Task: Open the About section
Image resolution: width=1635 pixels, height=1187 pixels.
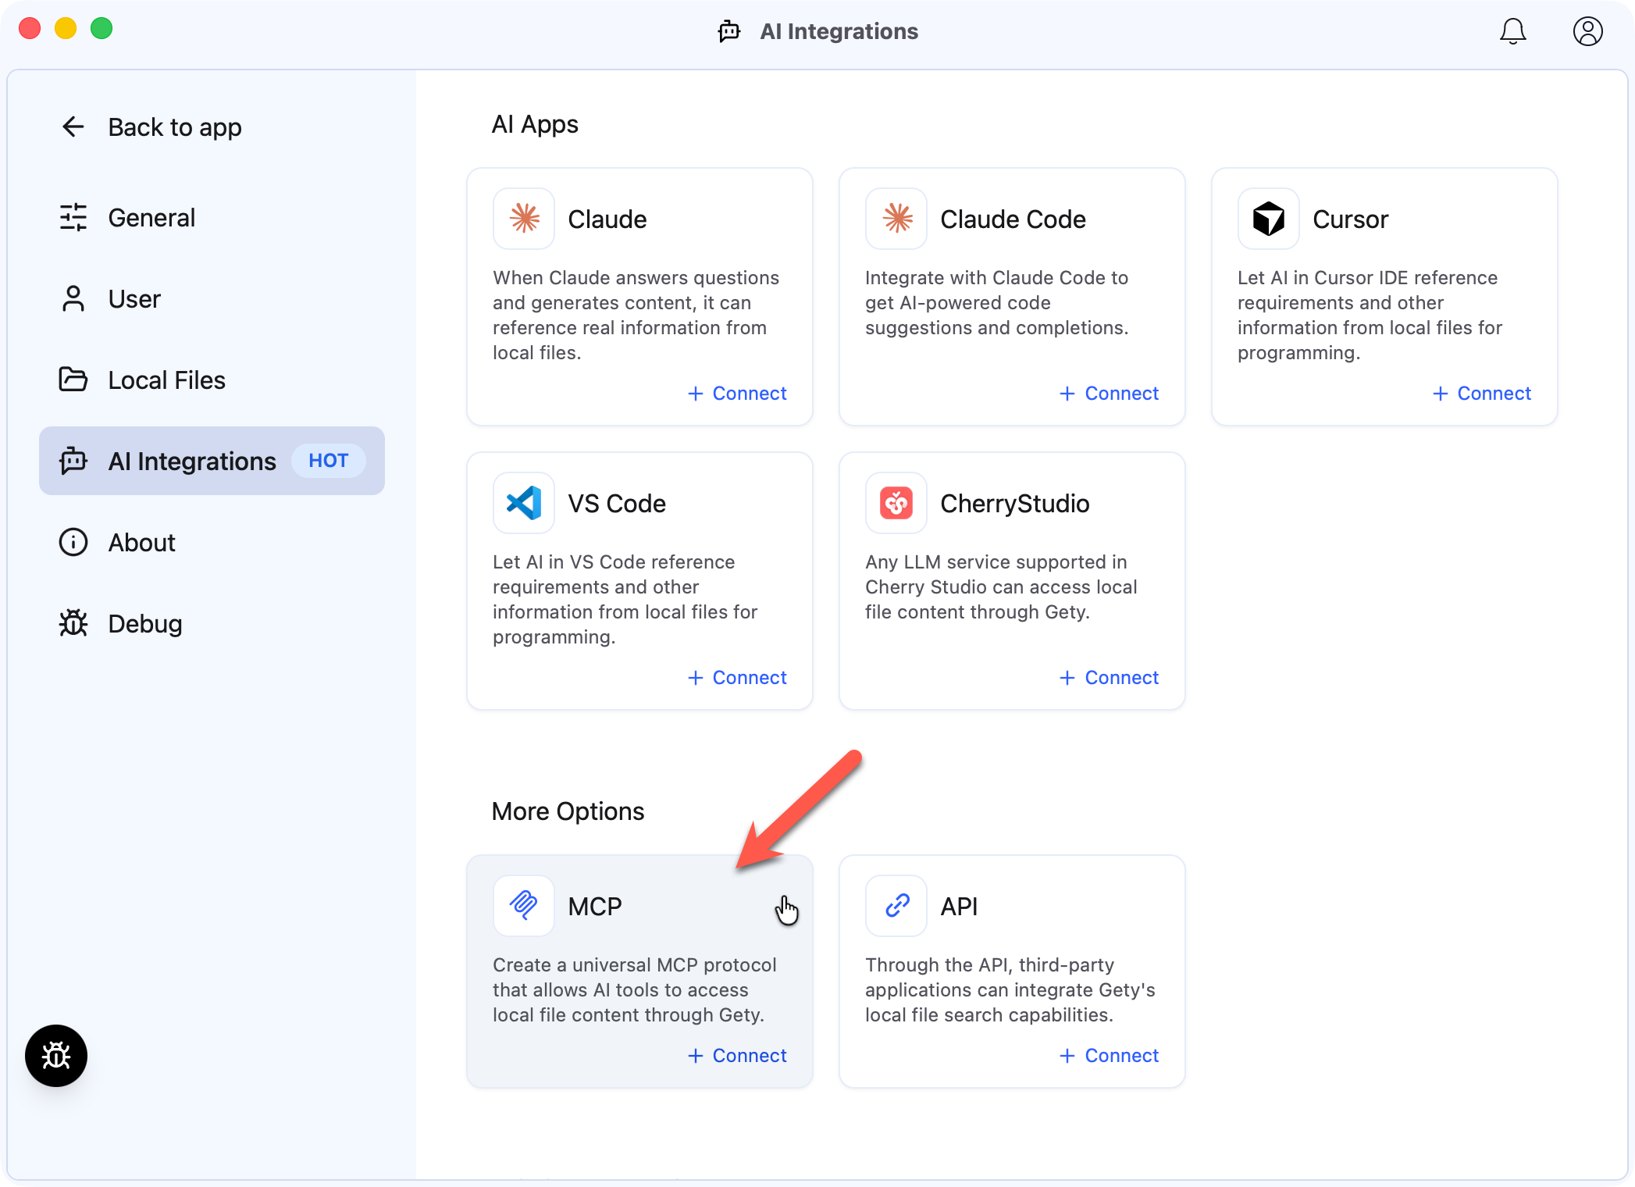Action: 141,542
